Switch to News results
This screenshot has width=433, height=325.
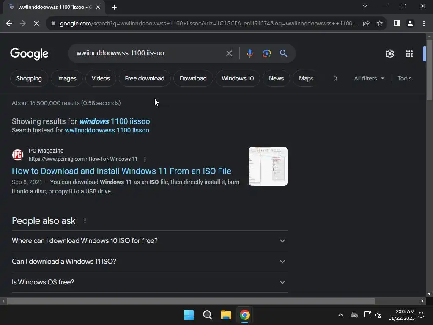click(x=276, y=78)
